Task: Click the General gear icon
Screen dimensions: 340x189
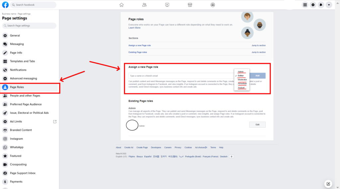Action: point(5,35)
